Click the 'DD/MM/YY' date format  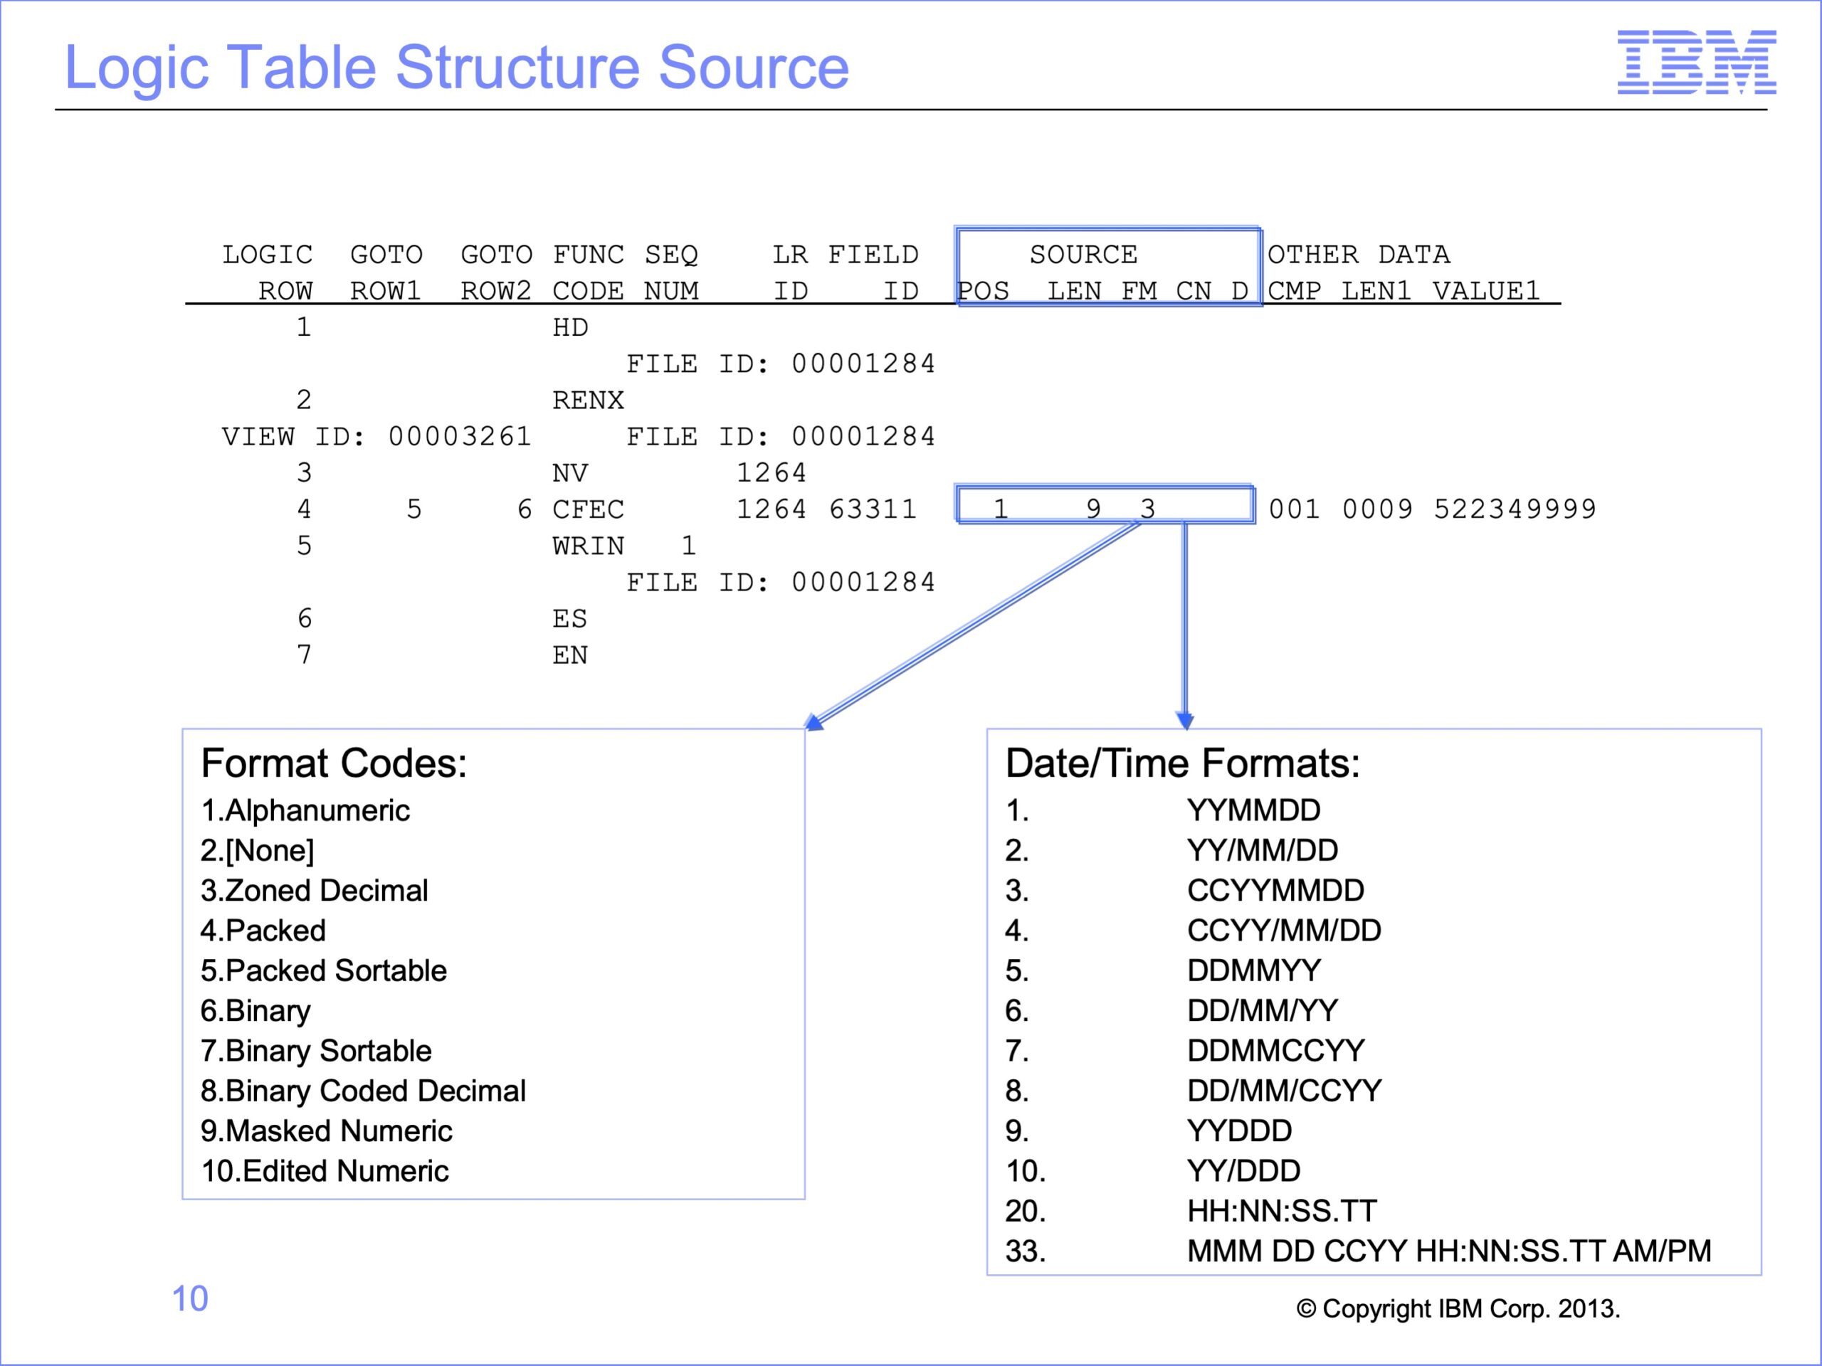[x=1262, y=1011]
